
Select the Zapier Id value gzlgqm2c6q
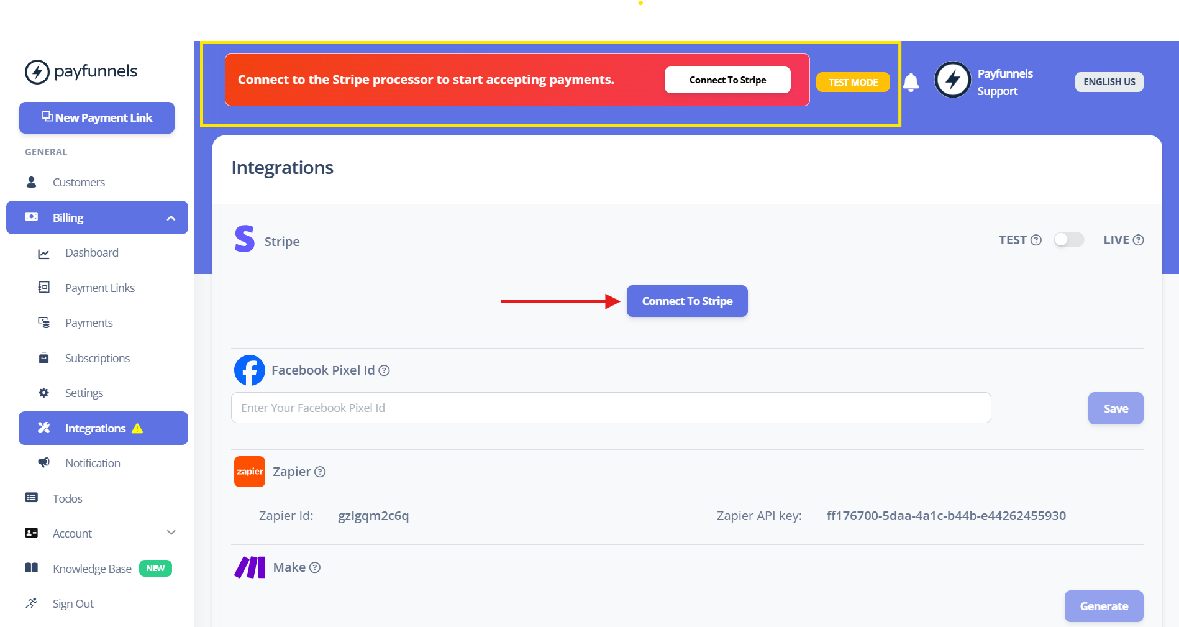(373, 516)
